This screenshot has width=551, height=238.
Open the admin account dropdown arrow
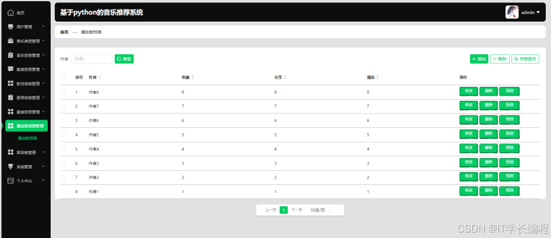[x=538, y=12]
